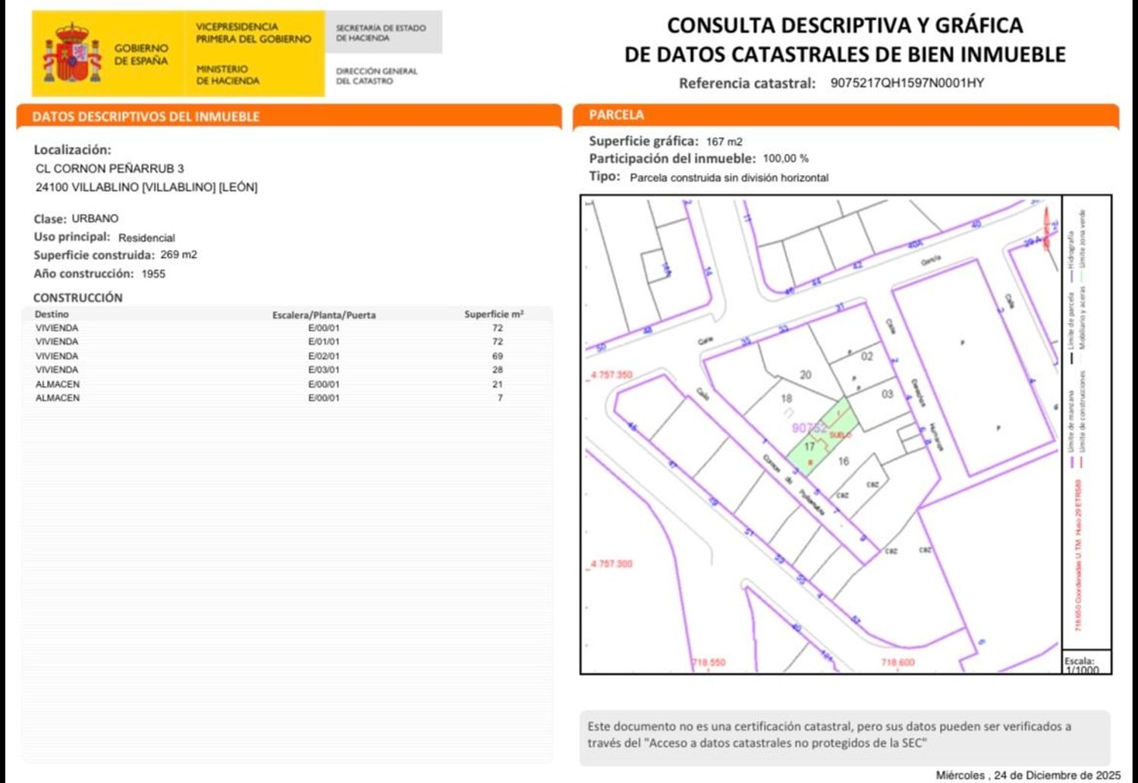Click the surface value 69
This screenshot has width=1138, height=783.
tap(498, 356)
